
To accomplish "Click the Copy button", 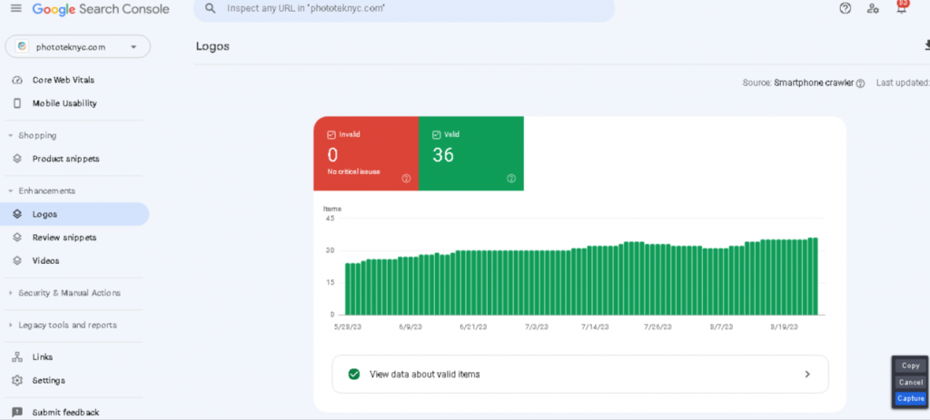I will (x=910, y=366).
